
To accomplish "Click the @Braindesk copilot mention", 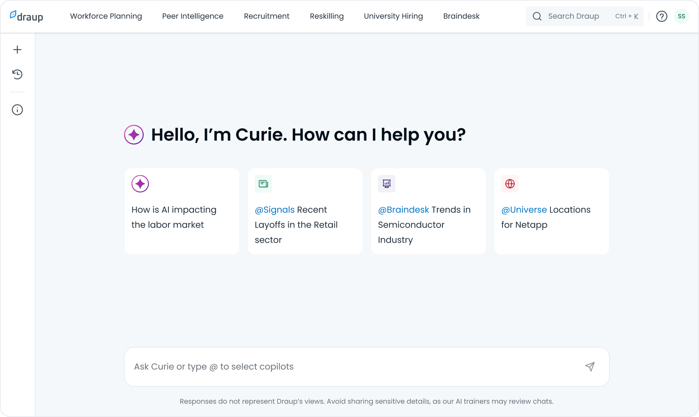I will click(x=404, y=210).
